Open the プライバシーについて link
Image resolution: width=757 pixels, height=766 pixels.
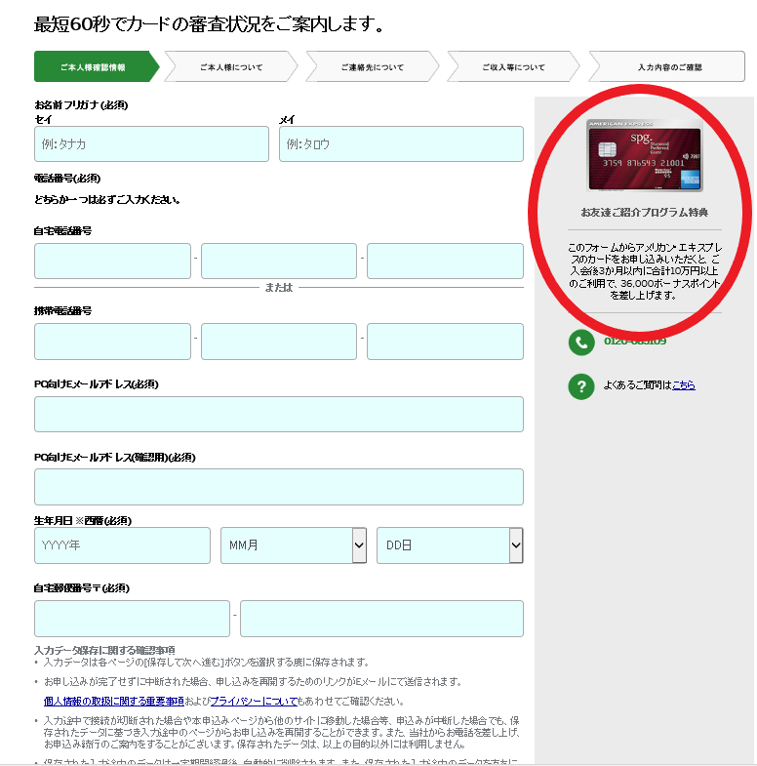[254, 702]
